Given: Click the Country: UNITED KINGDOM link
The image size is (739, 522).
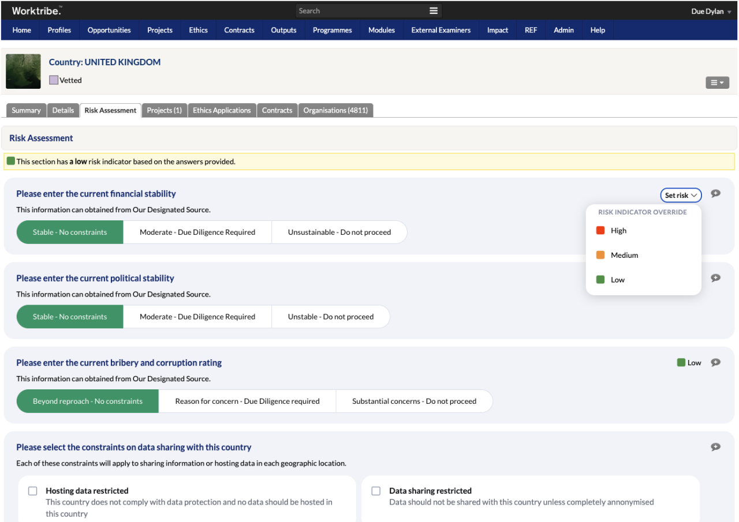Looking at the screenshot, I should [104, 62].
